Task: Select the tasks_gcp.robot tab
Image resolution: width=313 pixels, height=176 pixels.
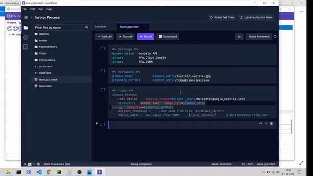Action: coord(133,27)
